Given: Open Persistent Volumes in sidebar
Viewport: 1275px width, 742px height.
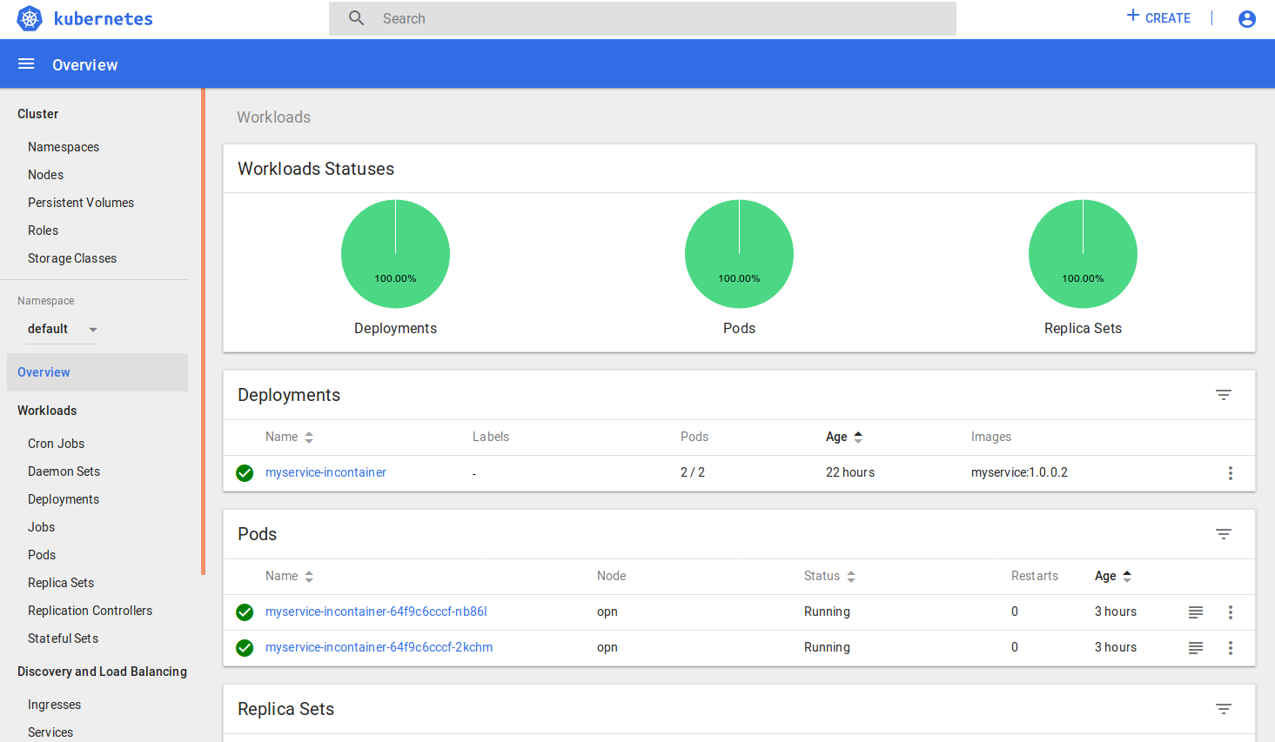Looking at the screenshot, I should point(81,203).
